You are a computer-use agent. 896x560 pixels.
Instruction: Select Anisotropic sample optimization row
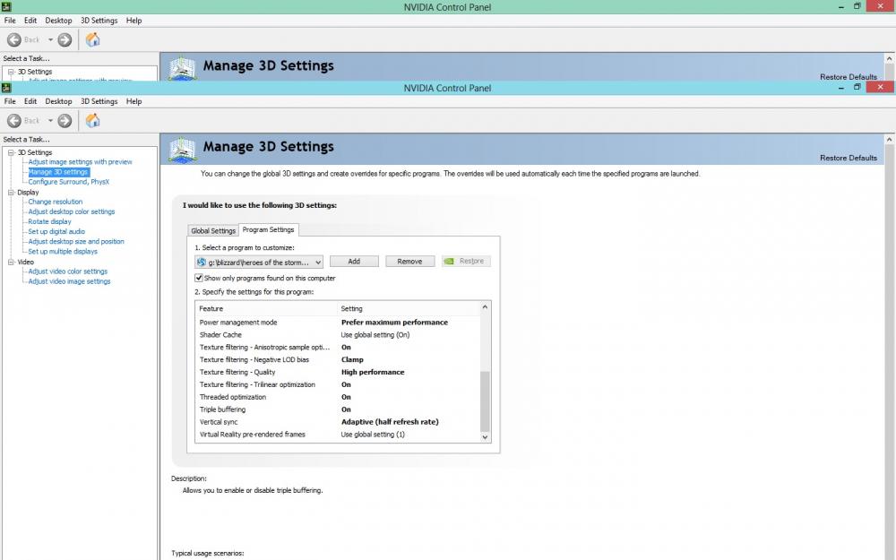(x=338, y=348)
